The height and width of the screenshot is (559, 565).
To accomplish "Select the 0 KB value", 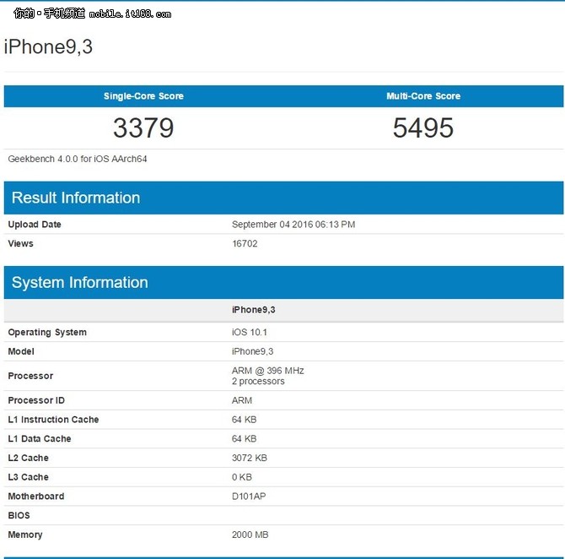I will tap(242, 477).
